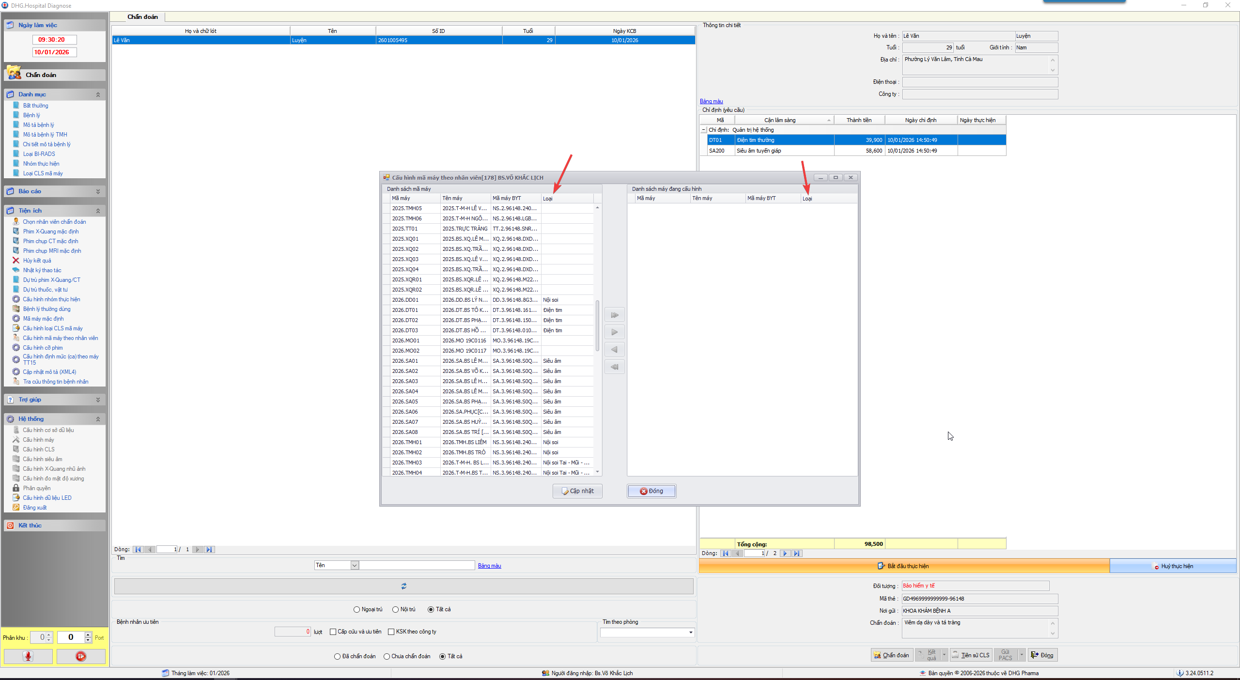Open Hủy kết quả red X item
Viewport: 1240px width, 680px height.
tap(37, 261)
